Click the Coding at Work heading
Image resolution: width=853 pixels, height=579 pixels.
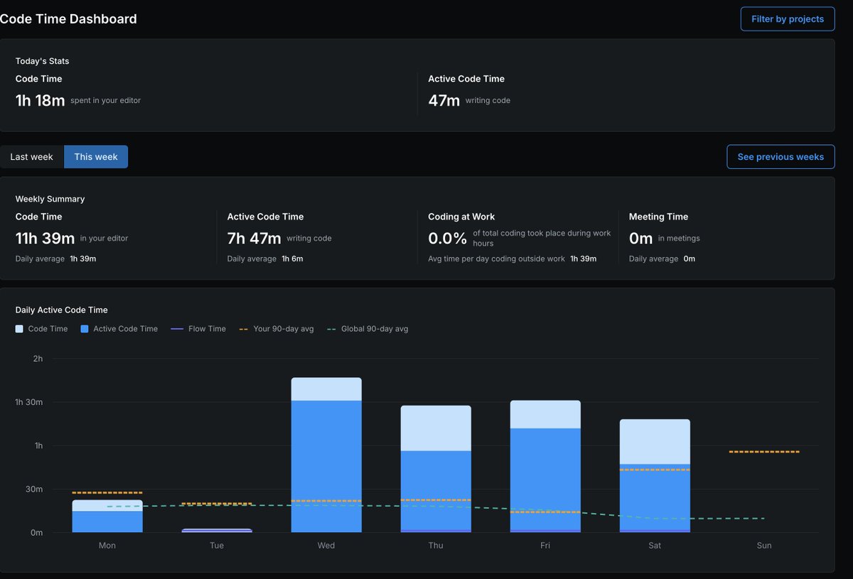point(461,217)
